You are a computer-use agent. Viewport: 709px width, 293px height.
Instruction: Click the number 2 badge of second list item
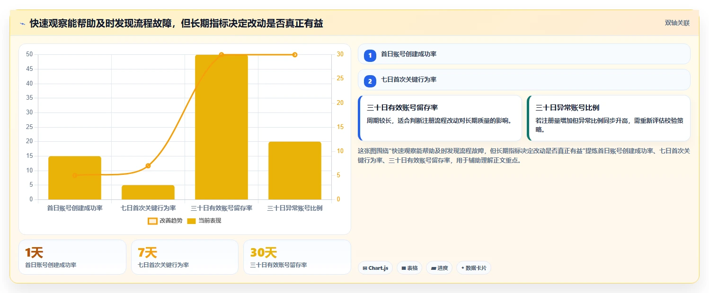tap(370, 81)
